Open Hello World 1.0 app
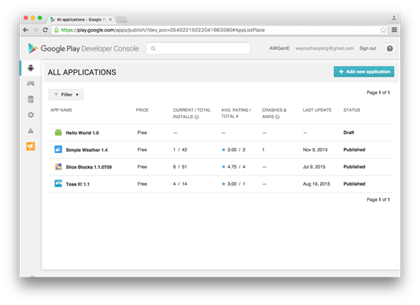Screen dimensions: 420x305 coord(82,133)
